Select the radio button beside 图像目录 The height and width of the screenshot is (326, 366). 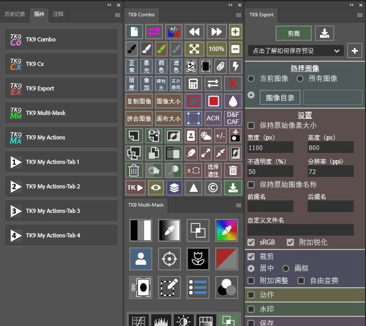tap(251, 95)
